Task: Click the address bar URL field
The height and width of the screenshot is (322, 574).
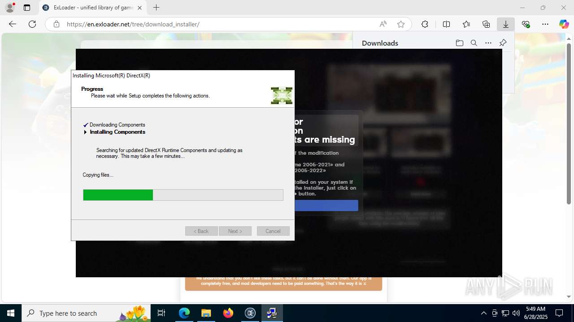Action: 220,24
